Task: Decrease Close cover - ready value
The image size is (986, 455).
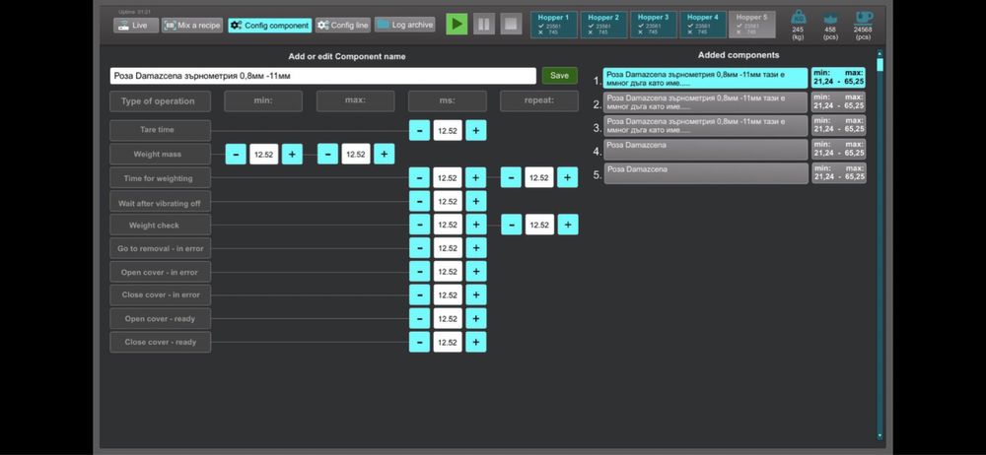Action: click(419, 342)
